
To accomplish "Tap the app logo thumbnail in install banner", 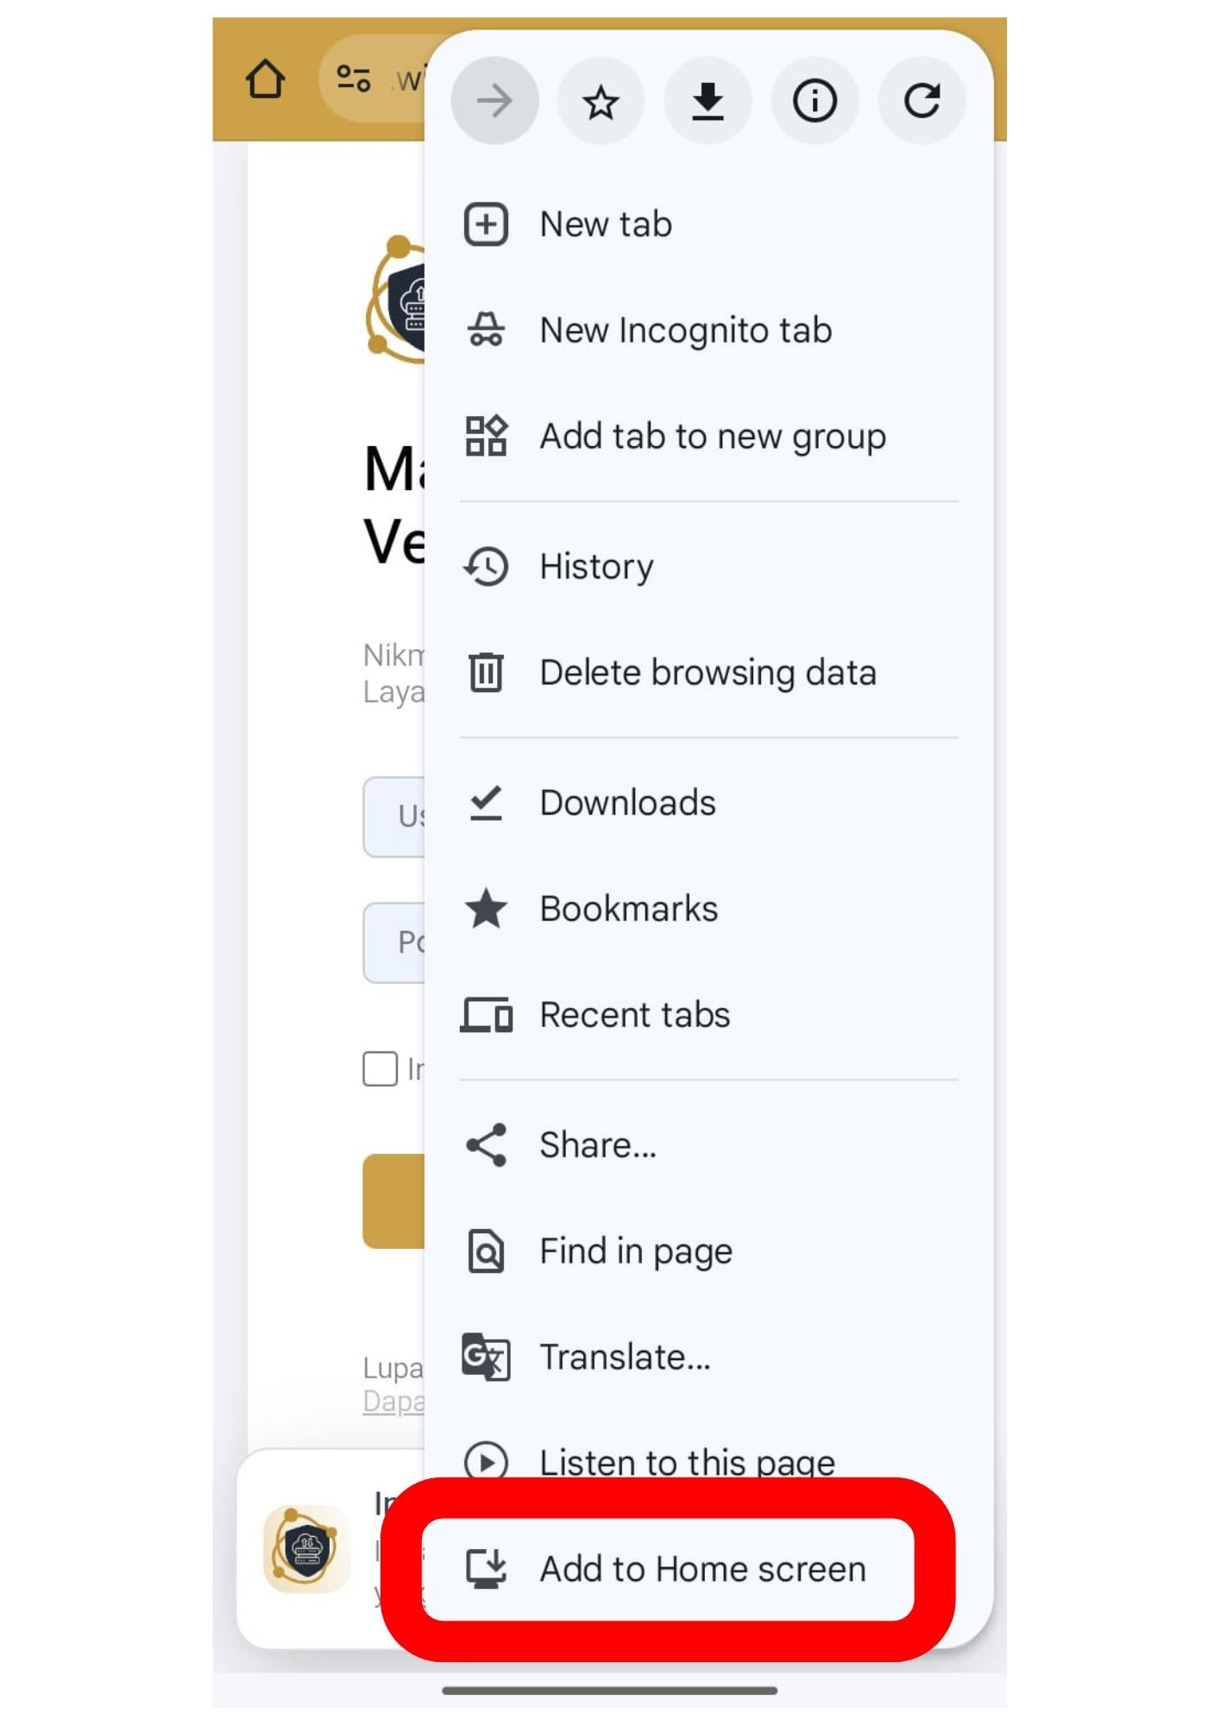I will coord(306,1549).
